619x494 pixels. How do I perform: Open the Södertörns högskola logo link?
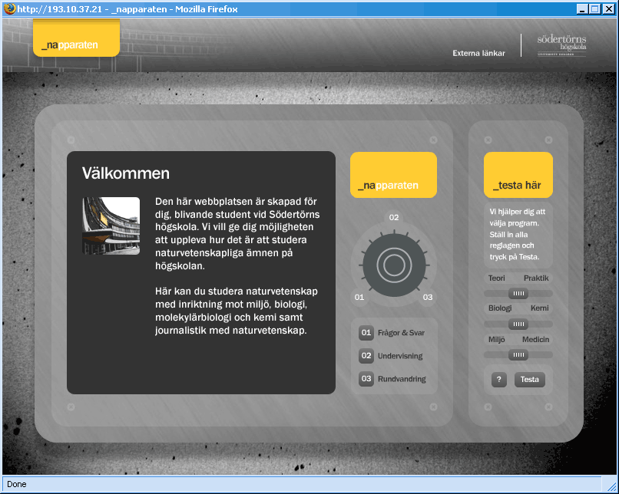pyautogui.click(x=561, y=45)
